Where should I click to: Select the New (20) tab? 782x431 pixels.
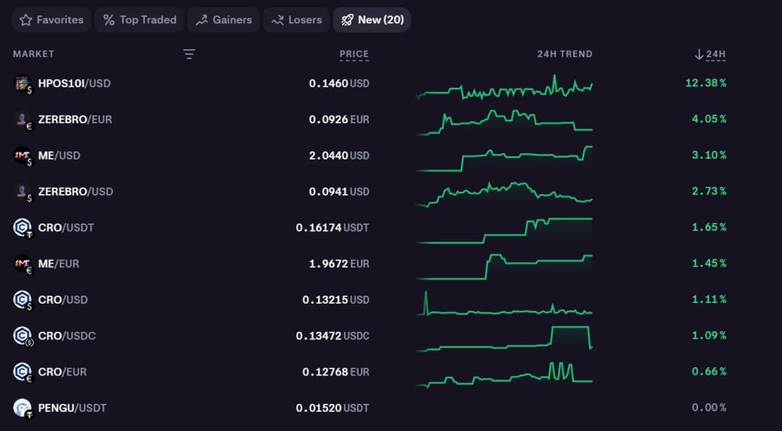(372, 20)
